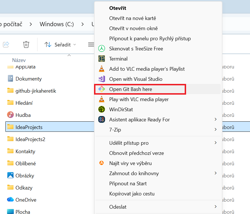Click the trash delete icon in toolbar
Screen dimensions: 250x214
click(x=26, y=44)
